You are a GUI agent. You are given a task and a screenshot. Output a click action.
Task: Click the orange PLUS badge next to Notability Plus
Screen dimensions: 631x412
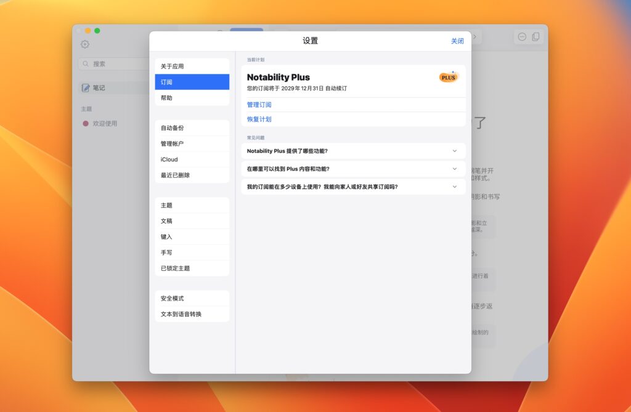pyautogui.click(x=449, y=78)
